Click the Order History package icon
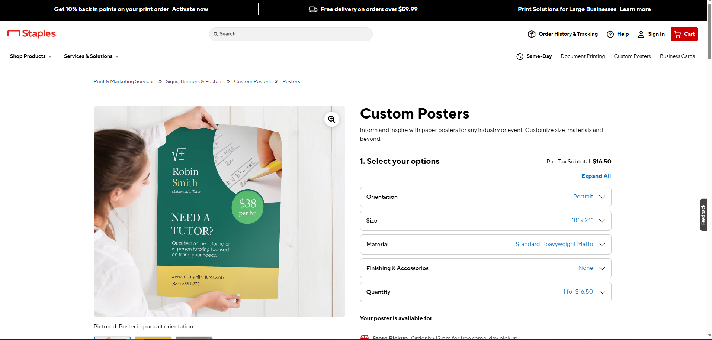This screenshot has width=712, height=340. [532, 34]
